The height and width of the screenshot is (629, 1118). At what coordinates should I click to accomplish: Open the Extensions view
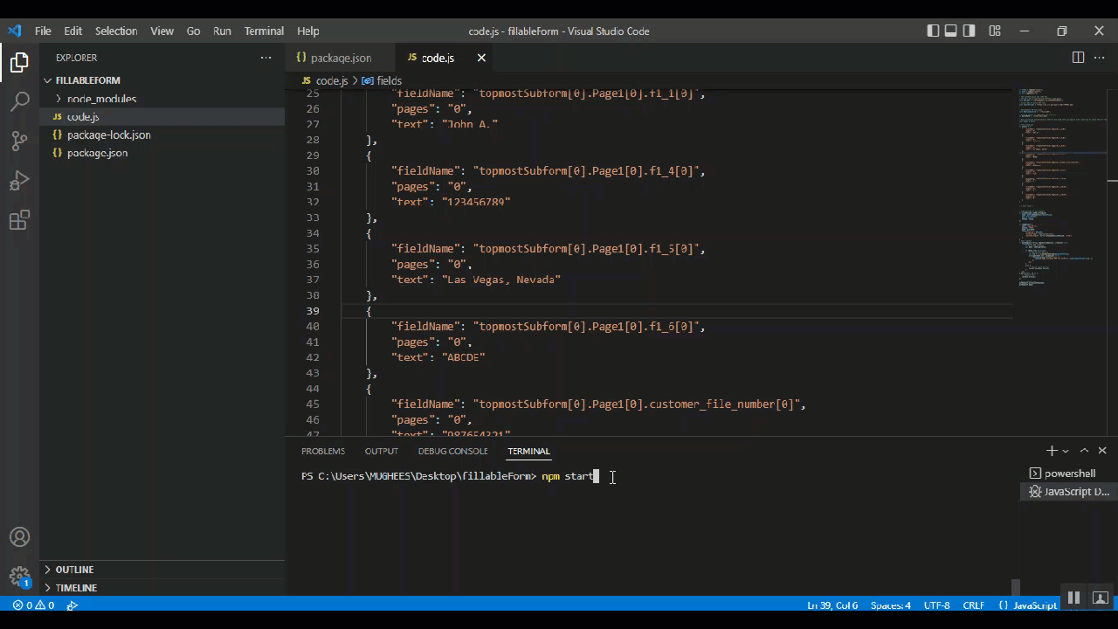click(19, 220)
